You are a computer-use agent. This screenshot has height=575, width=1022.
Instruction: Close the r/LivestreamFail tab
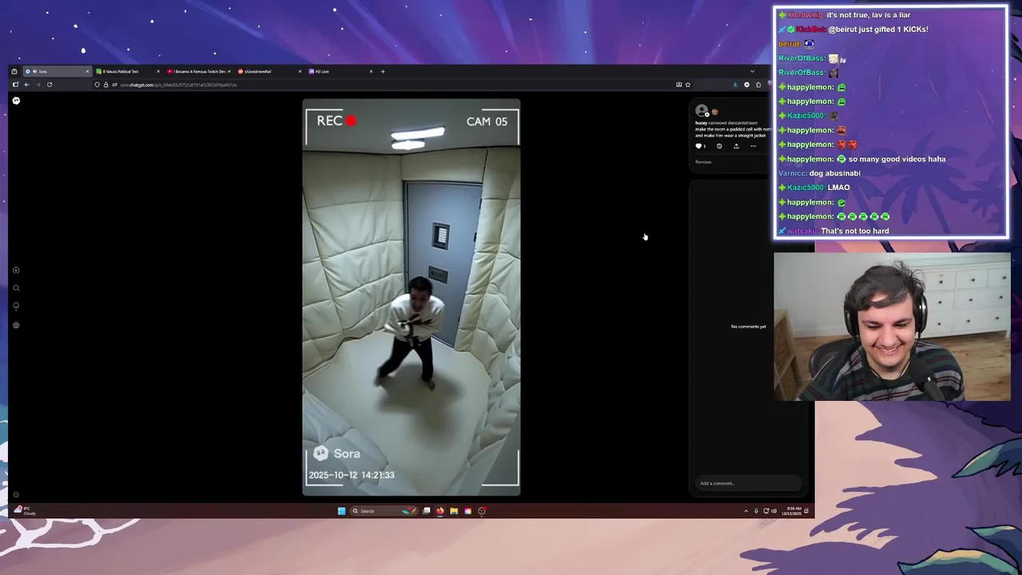coord(299,71)
